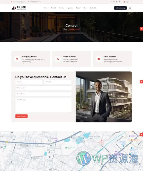143x171 pixels.
Task: Click the phone icon in Phone Number card
Action: [58, 59]
